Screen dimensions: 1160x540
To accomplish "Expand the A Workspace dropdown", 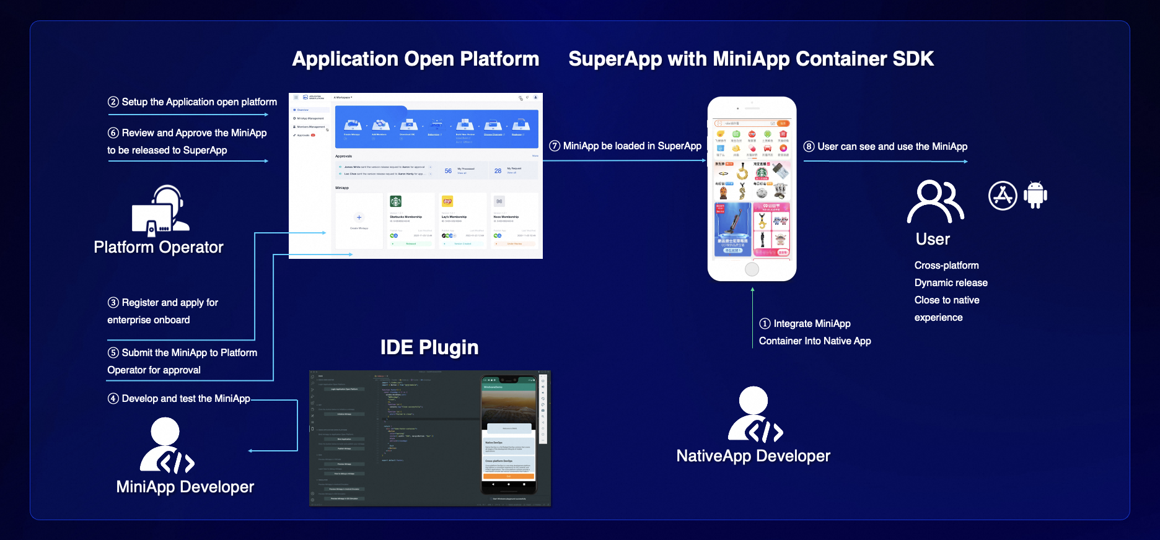I will point(343,97).
